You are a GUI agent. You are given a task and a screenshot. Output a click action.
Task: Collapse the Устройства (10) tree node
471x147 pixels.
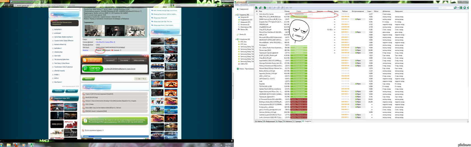pyautogui.click(x=236, y=39)
